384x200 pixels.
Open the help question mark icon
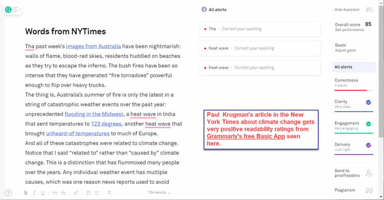[x=8, y=193]
